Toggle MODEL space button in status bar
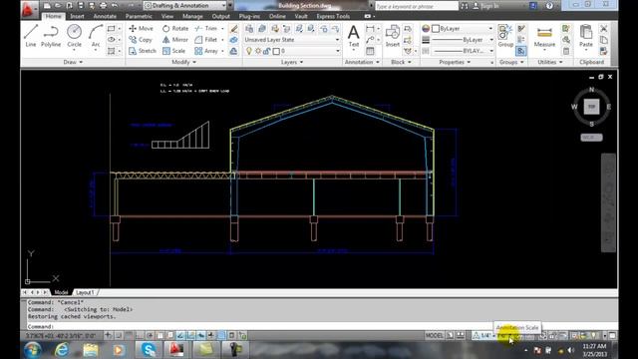The width and height of the screenshot is (638, 359). coord(435,335)
